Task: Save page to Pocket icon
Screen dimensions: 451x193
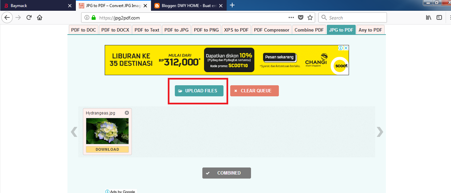Action: click(301, 17)
